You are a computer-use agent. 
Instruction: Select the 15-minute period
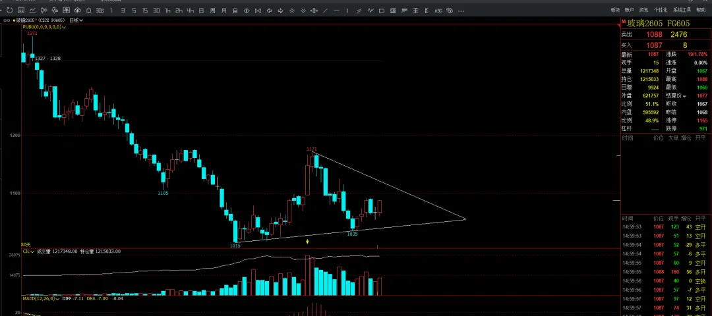(145, 10)
